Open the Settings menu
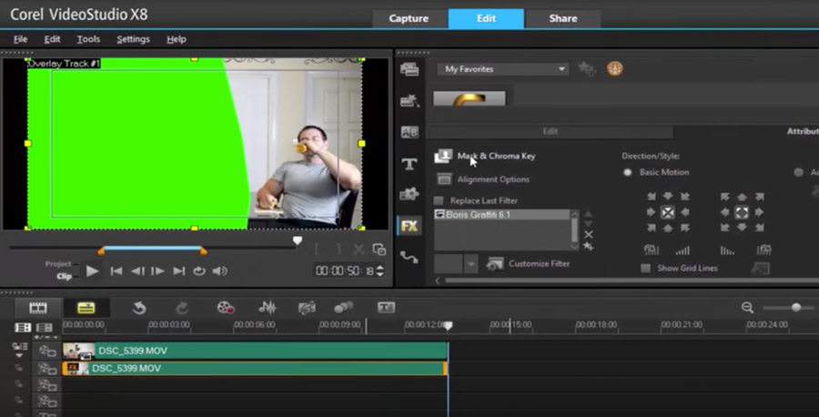The image size is (819, 417). [x=133, y=39]
